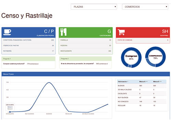Open the COMERCIOS dropdown
The width and height of the screenshot is (171, 128).
tap(145, 7)
